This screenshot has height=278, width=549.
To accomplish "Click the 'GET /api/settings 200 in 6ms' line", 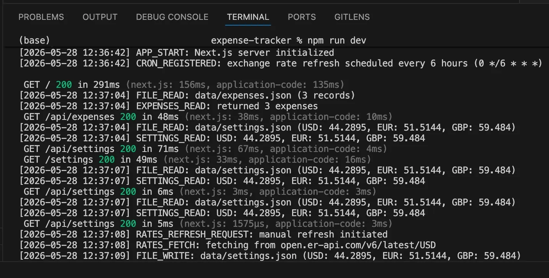I will point(200,191).
